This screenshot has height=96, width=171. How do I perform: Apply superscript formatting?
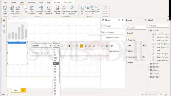tap(98, 46)
